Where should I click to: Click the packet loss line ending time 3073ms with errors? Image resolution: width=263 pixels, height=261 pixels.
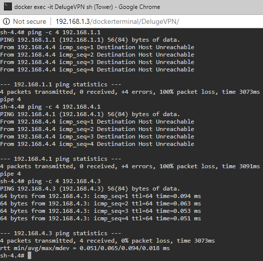[x=130, y=92]
